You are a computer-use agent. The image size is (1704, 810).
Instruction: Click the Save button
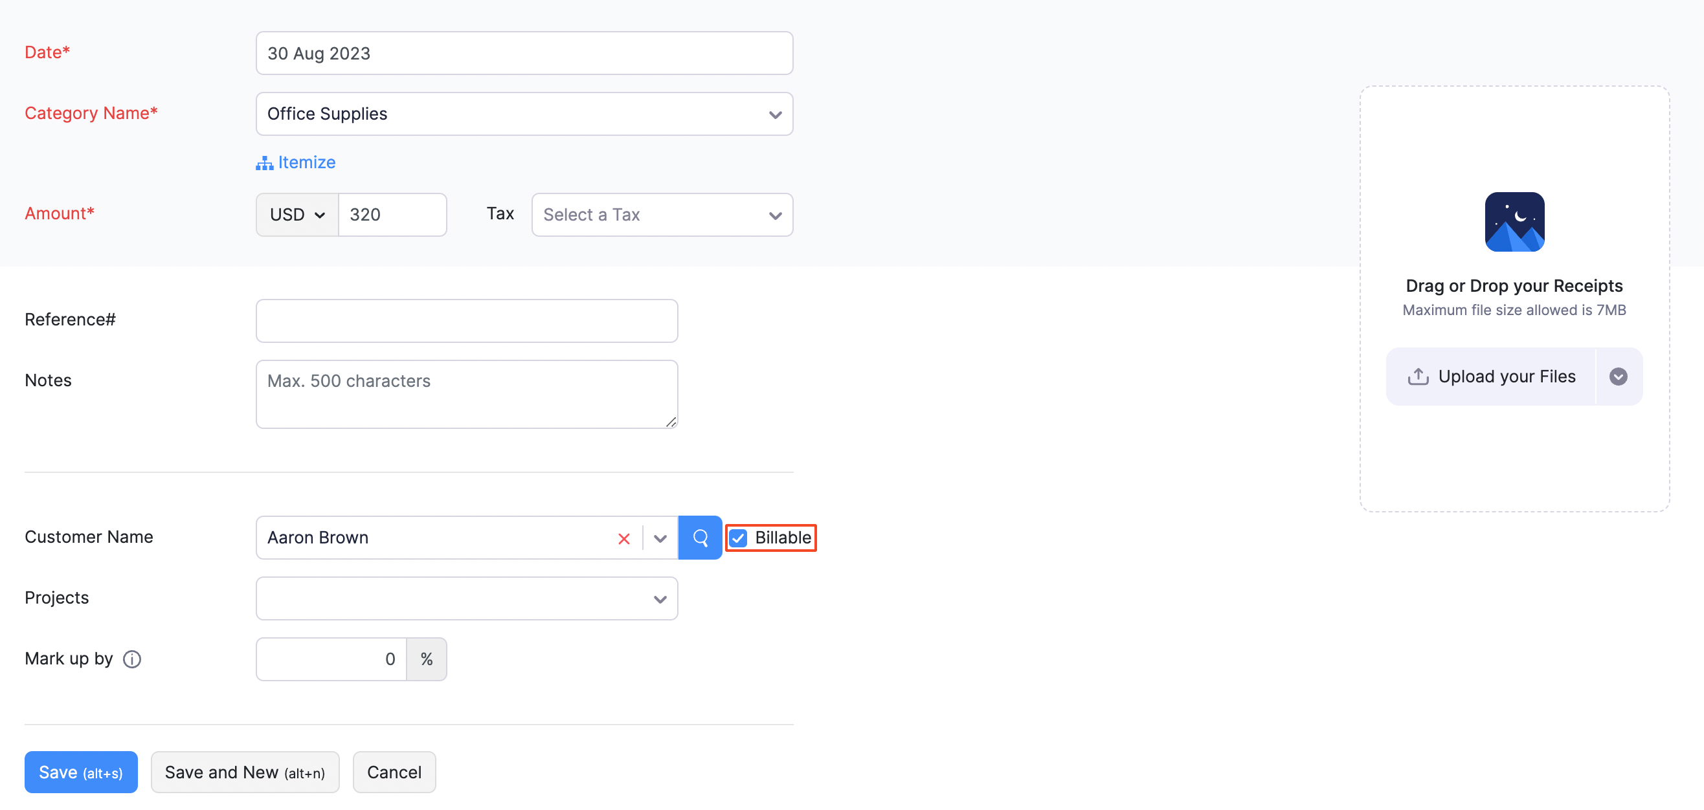(x=81, y=772)
